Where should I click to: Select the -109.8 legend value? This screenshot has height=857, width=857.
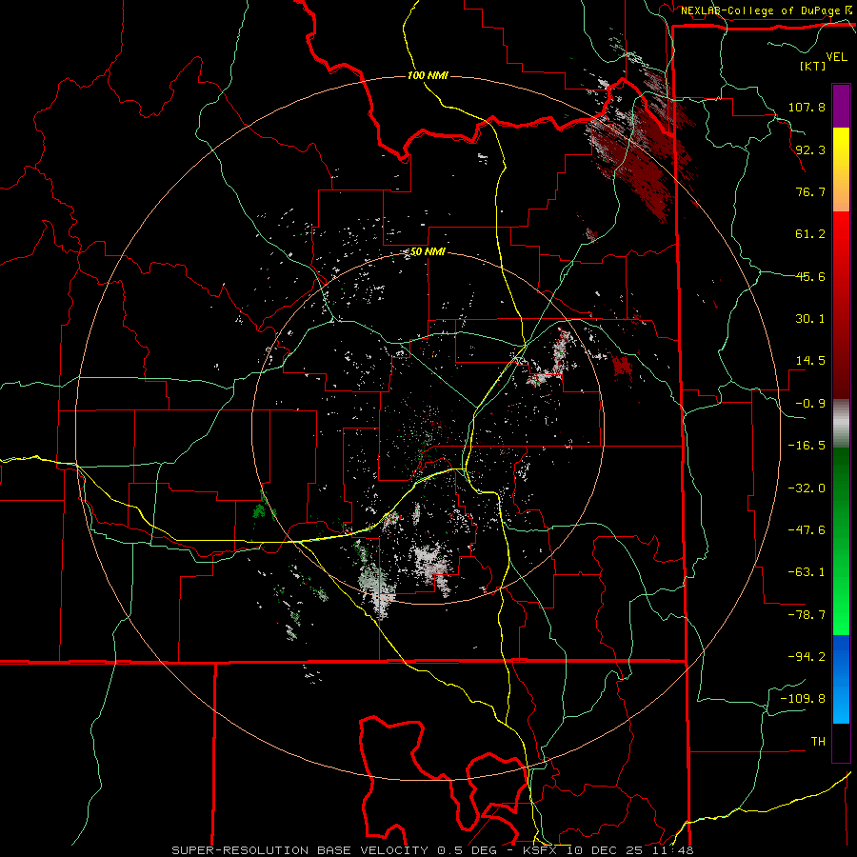click(803, 699)
